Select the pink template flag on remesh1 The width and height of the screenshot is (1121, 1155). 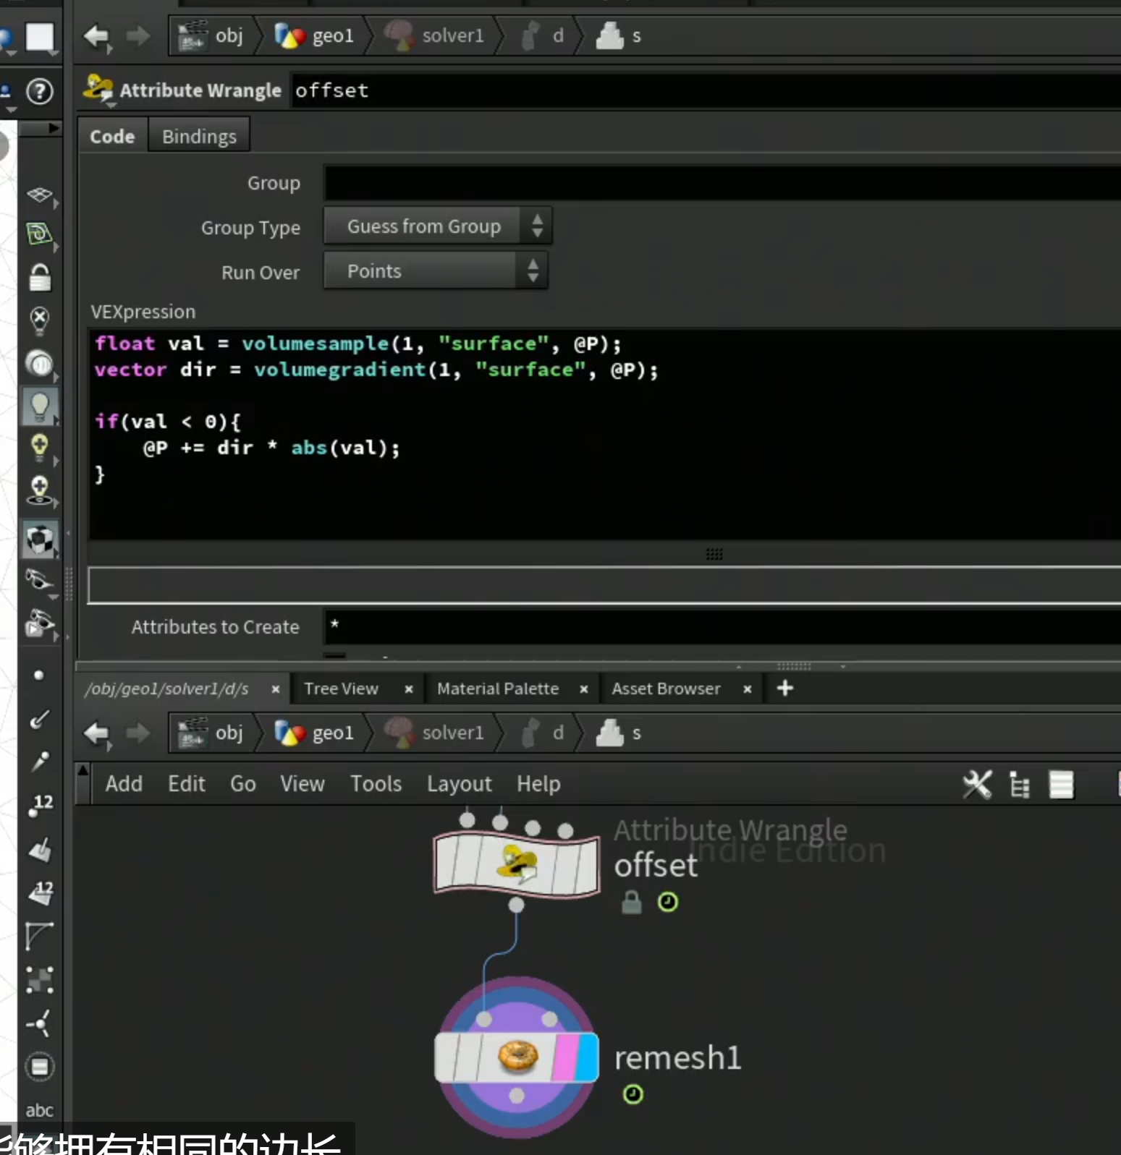[564, 1057]
